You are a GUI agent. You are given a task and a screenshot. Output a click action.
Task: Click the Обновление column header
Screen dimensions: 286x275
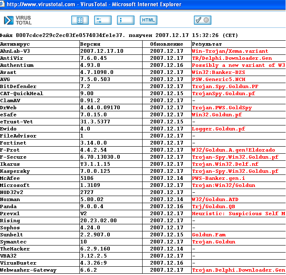coord(167,44)
